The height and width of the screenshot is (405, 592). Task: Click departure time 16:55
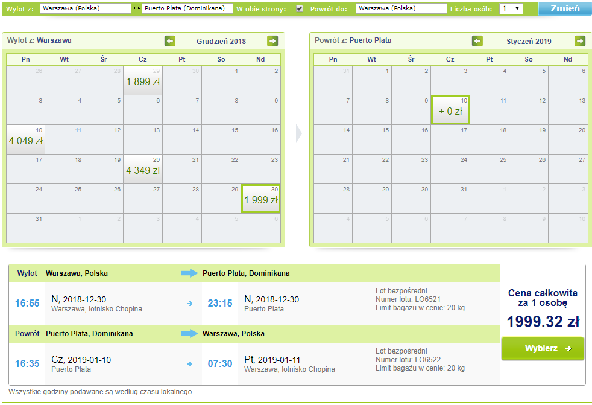[x=27, y=303]
